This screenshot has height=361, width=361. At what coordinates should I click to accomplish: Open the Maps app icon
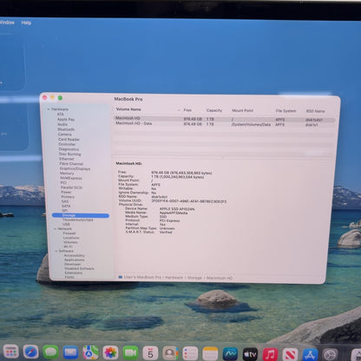click(x=90, y=352)
